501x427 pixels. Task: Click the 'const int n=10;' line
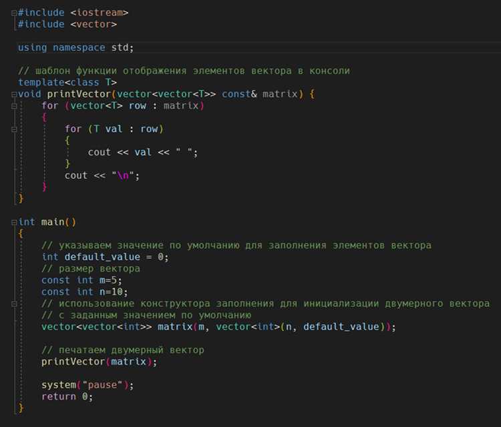[x=85, y=292]
